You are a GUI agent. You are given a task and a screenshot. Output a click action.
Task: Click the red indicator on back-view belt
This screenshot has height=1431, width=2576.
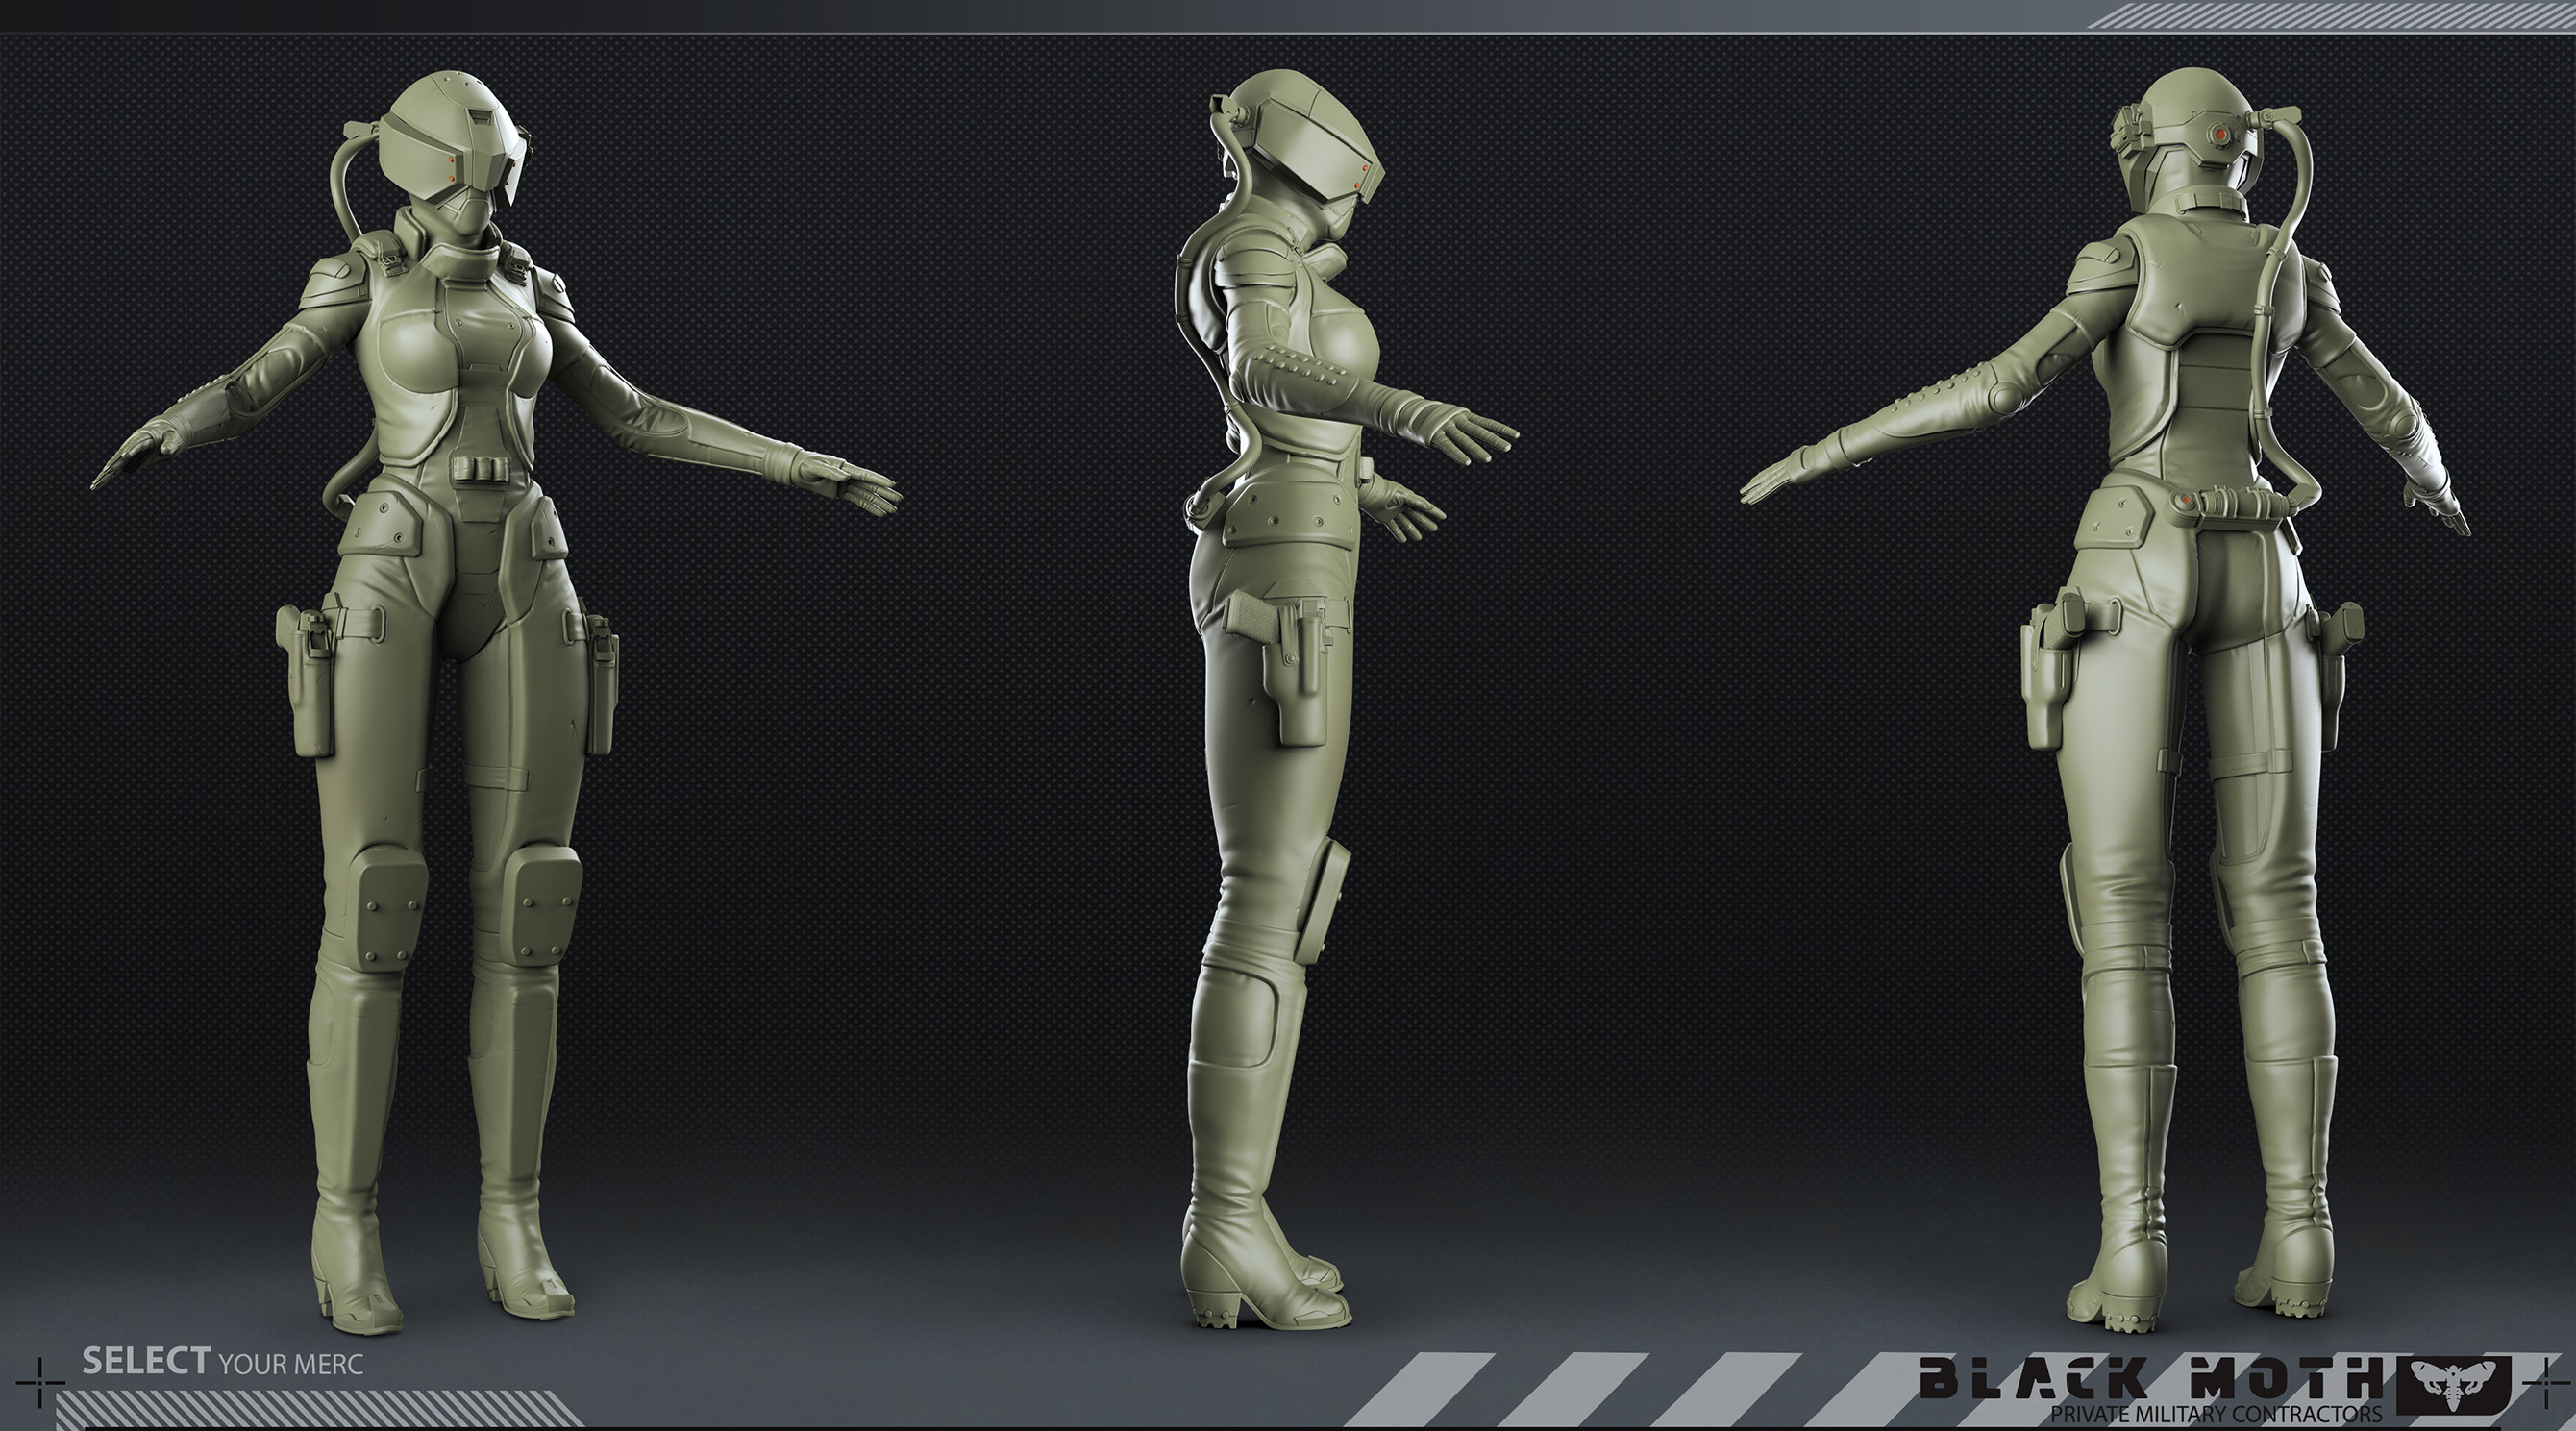[2186, 499]
